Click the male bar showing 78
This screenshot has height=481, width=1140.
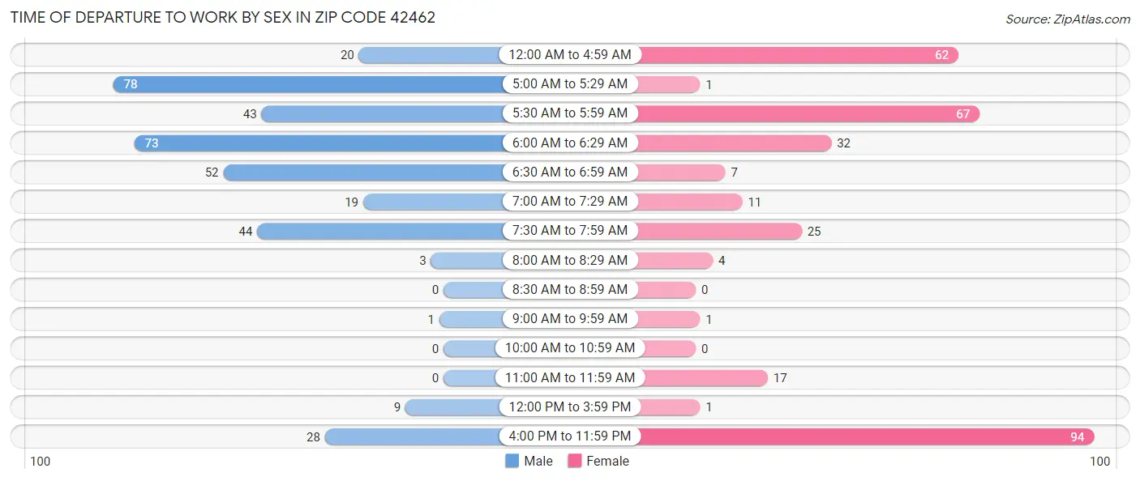[x=308, y=84]
